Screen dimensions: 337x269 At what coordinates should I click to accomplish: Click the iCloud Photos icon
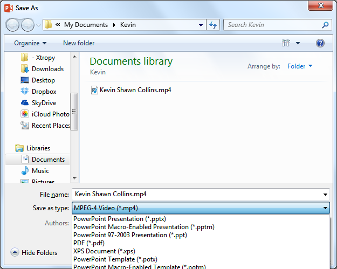pyautogui.click(x=25, y=114)
